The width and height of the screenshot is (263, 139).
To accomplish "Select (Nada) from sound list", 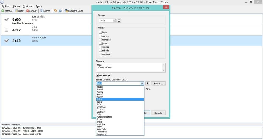I will (120, 87).
